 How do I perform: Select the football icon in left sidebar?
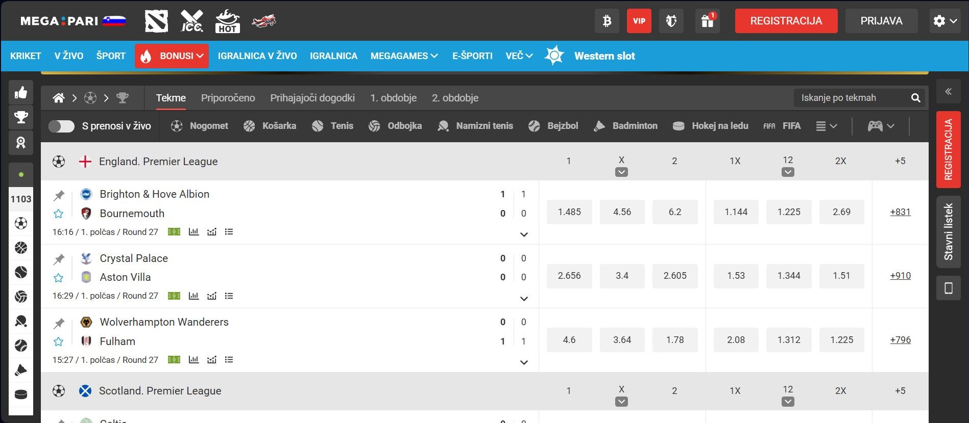21,223
